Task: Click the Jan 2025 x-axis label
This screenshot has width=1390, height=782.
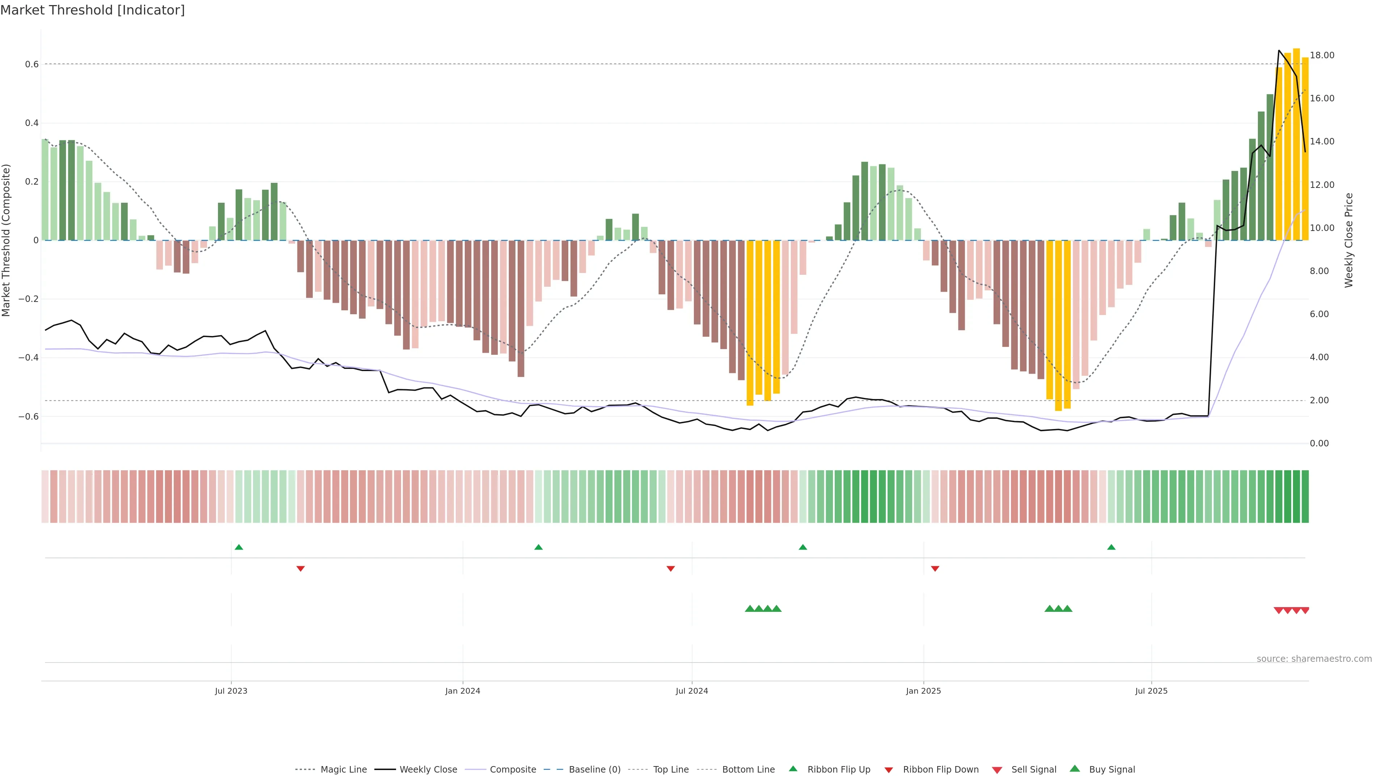Action: [923, 691]
